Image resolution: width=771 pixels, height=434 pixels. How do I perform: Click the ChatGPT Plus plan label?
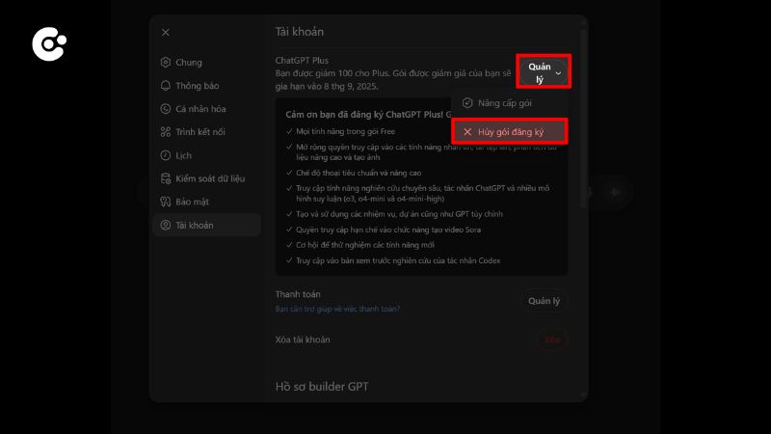pyautogui.click(x=302, y=61)
